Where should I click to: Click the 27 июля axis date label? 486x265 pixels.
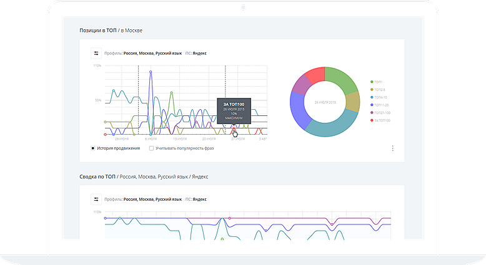click(x=238, y=139)
